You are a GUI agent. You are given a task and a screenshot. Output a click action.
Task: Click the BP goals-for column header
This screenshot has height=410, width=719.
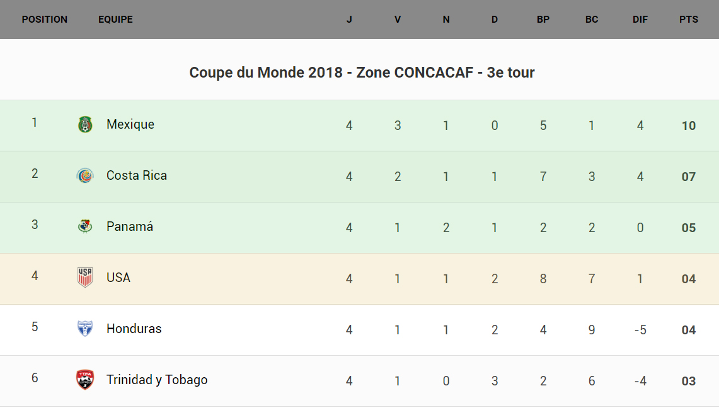click(543, 20)
